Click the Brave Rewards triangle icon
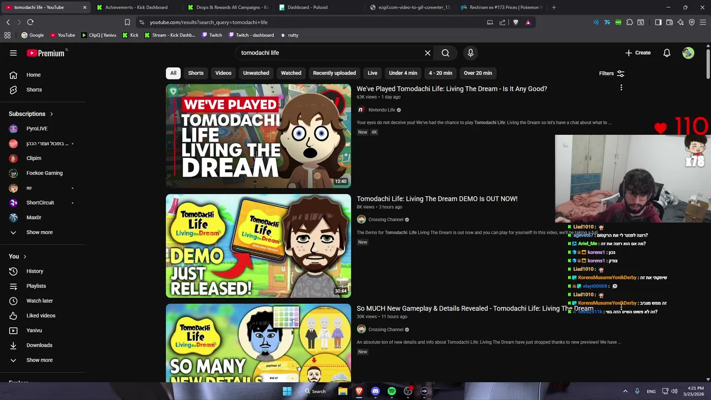 (x=528, y=22)
